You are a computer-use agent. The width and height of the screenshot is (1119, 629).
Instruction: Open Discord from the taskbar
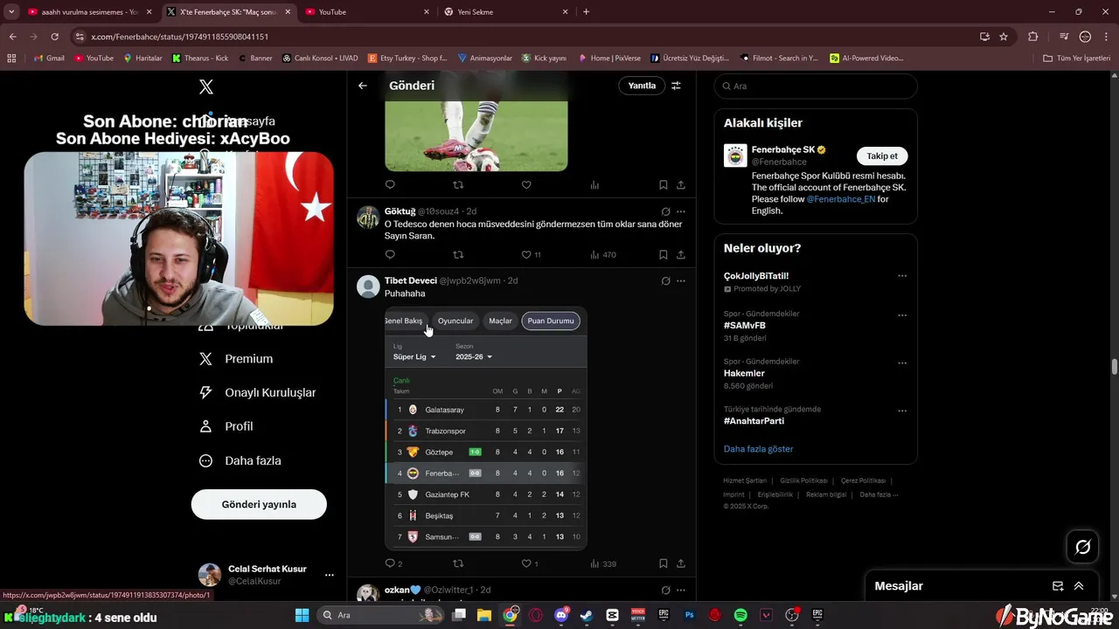[x=561, y=615]
